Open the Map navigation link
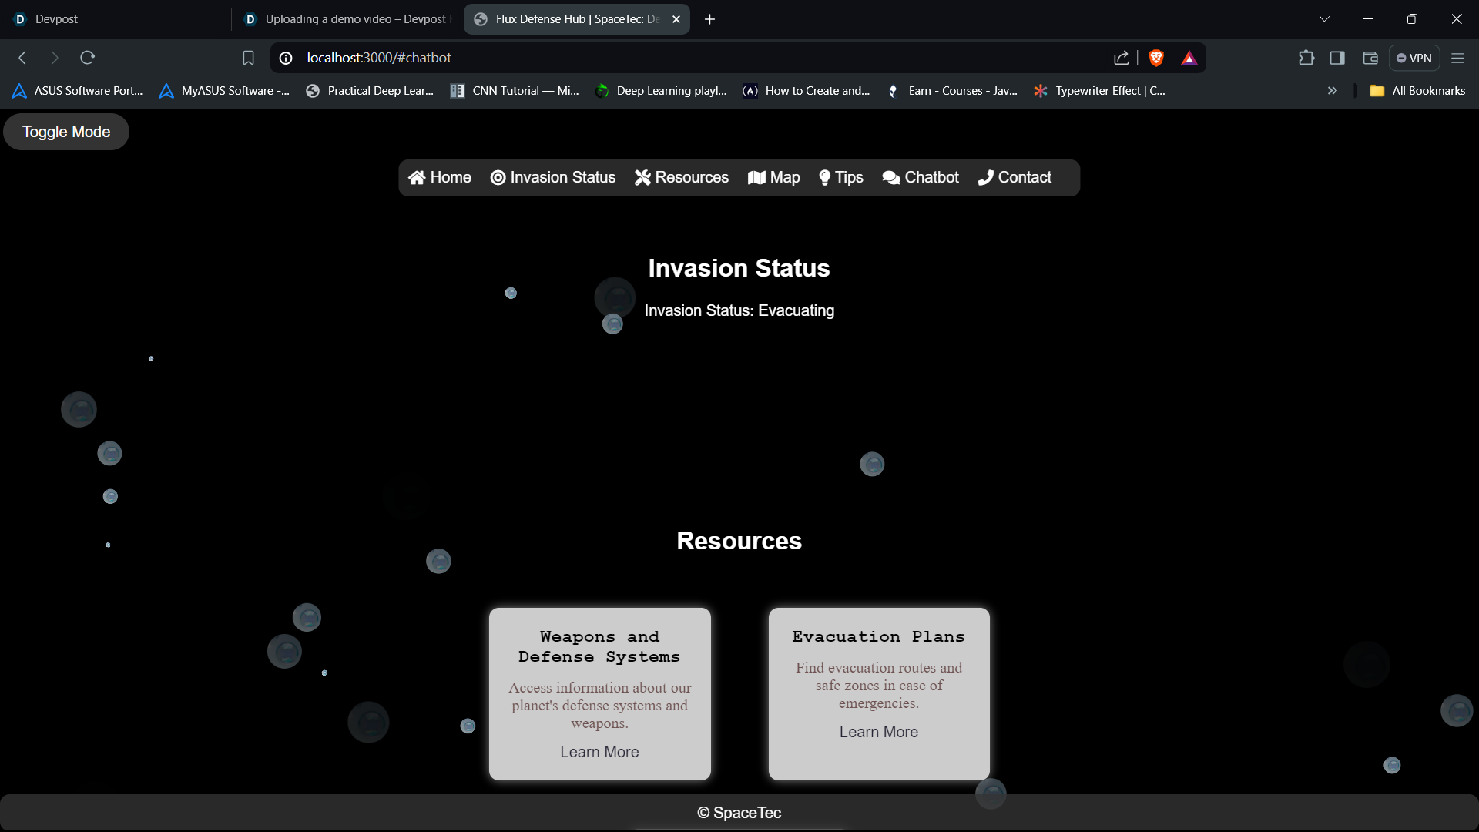Viewport: 1479px width, 832px height. pos(774,177)
